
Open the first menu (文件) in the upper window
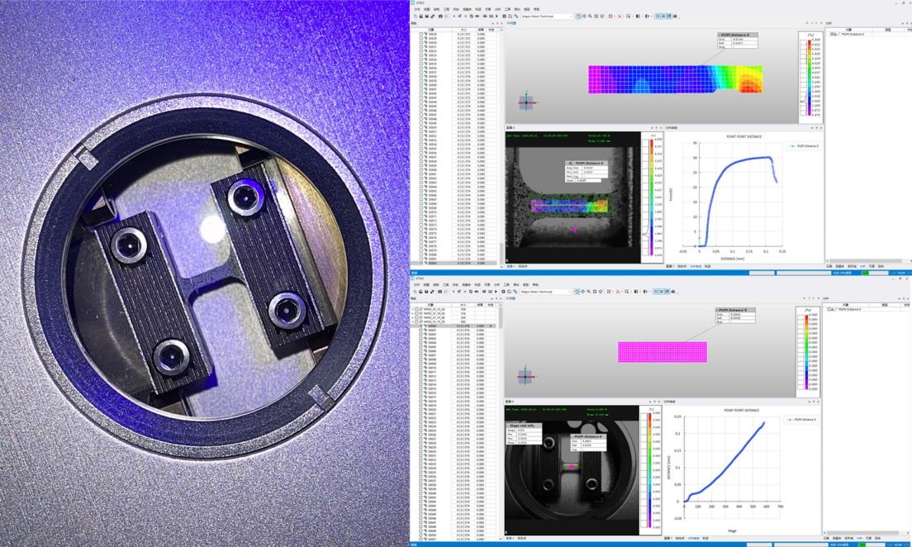(x=418, y=9)
